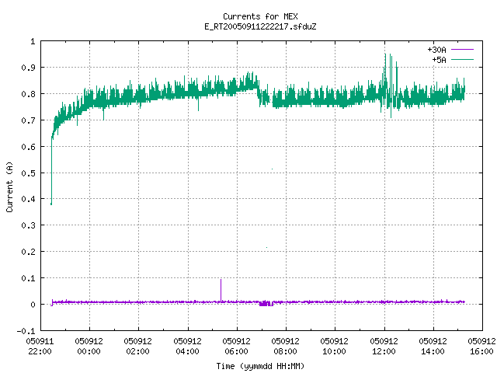Click the x-axis label 050912 08:00
The height and width of the screenshot is (373, 497).
(x=285, y=347)
